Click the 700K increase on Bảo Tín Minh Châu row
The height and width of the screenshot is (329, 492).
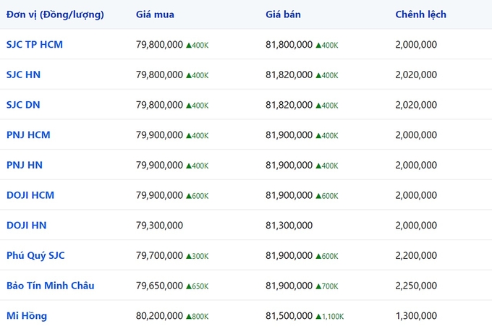[x=327, y=286]
